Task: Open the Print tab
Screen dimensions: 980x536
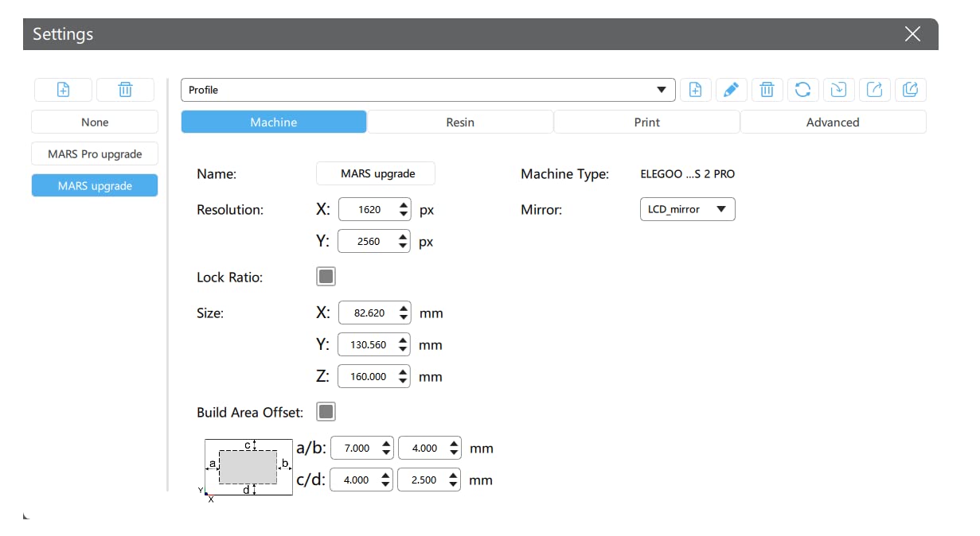Action: point(646,122)
